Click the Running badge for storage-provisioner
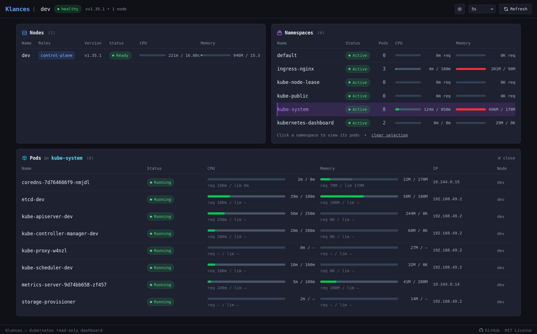Screen dimensions: 537x334 161,302
